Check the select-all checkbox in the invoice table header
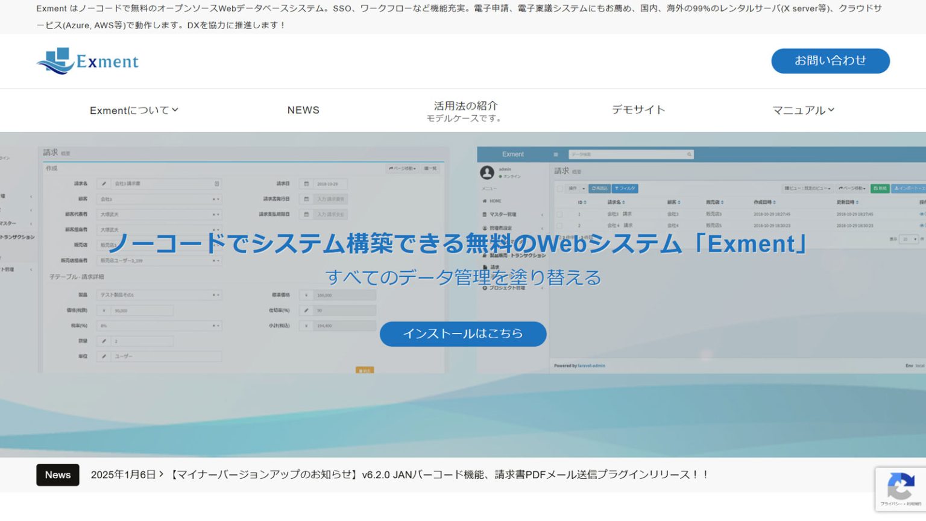 pos(560,188)
